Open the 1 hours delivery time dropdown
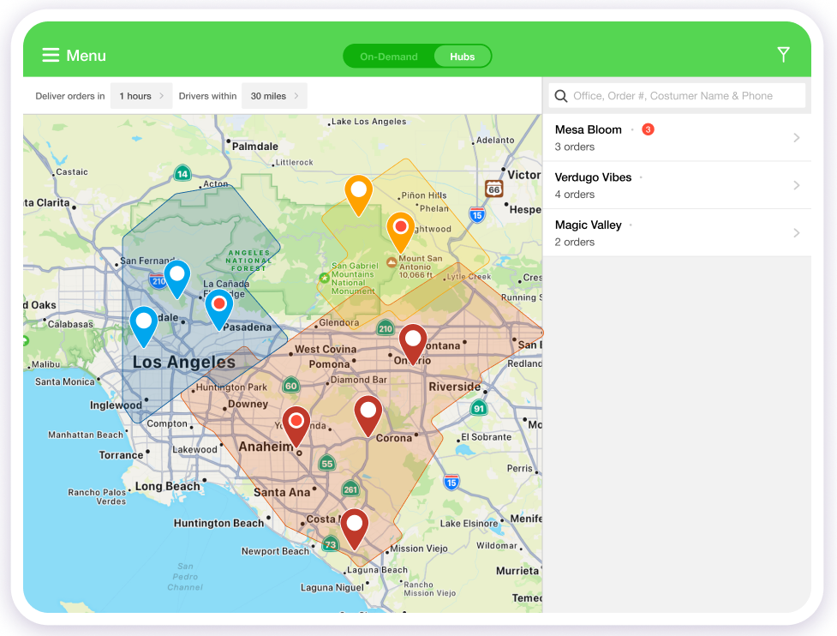 point(141,96)
